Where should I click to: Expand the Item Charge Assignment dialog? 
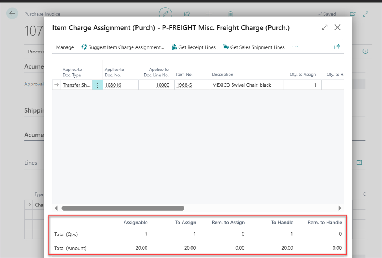[x=325, y=27]
